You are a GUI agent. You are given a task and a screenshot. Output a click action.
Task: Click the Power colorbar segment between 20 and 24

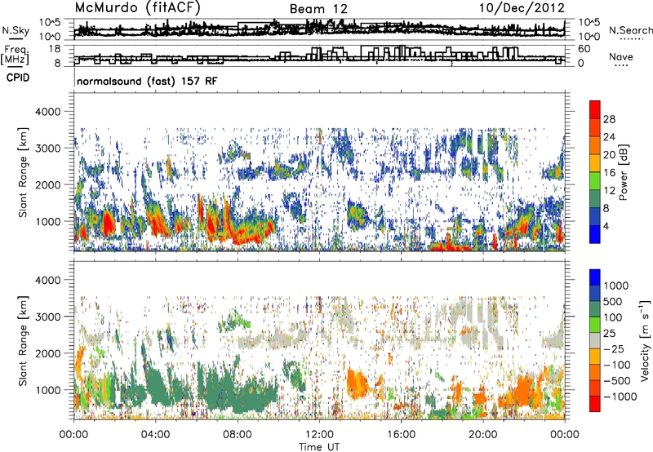[x=595, y=146]
